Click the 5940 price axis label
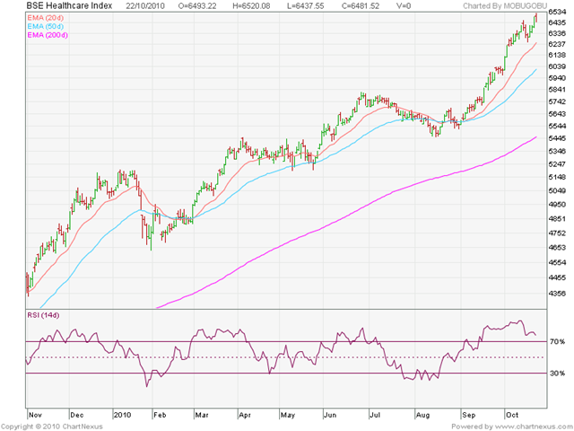This screenshot has height=431, width=574. 557,78
